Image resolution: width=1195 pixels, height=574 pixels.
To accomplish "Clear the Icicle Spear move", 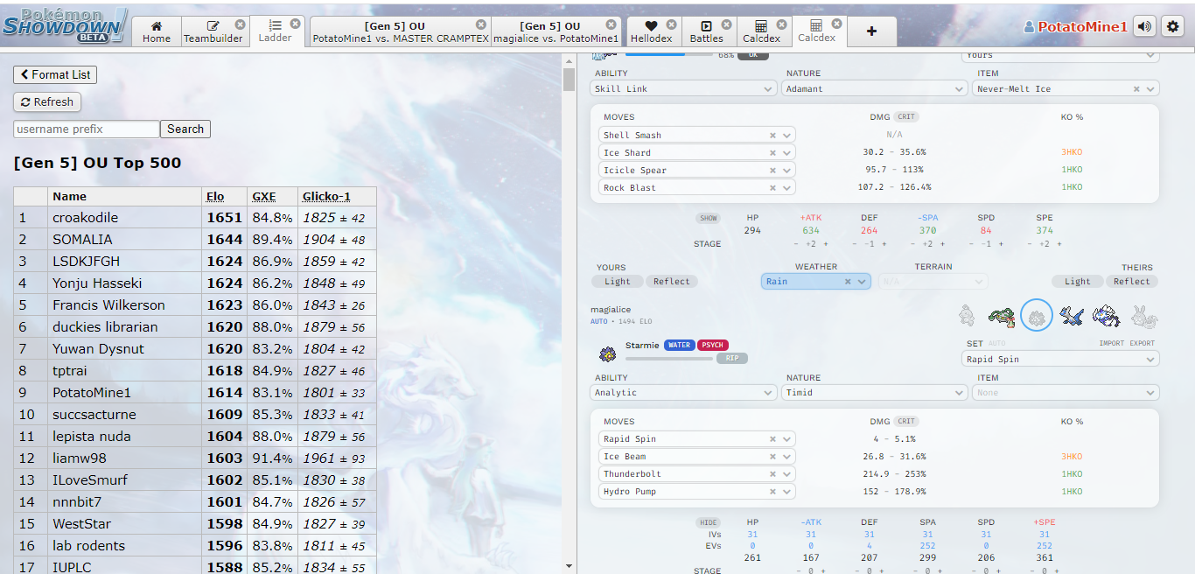I will pos(773,171).
